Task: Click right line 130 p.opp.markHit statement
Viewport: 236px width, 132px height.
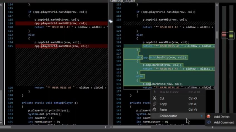Action: [162, 65]
